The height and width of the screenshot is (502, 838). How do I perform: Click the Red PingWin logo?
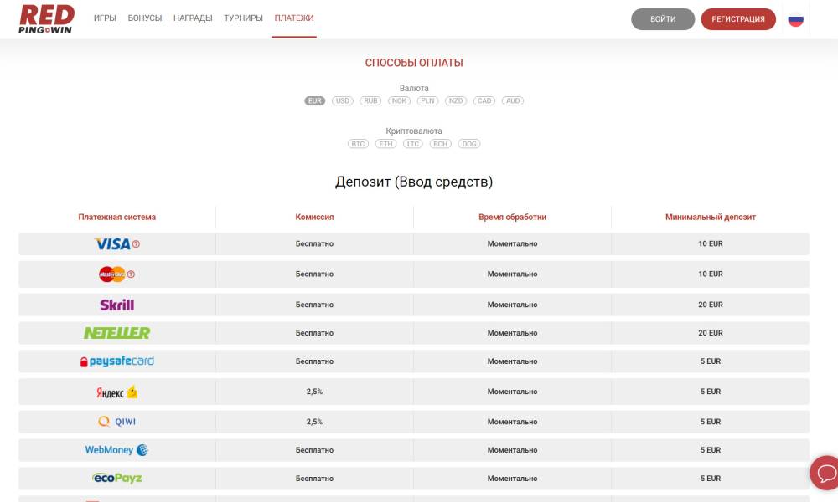[x=46, y=19]
